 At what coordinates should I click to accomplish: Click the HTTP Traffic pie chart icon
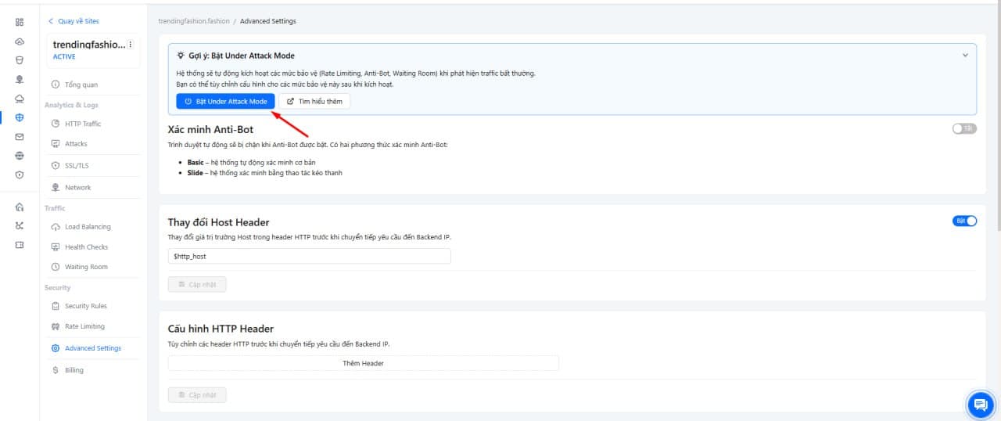[56, 124]
